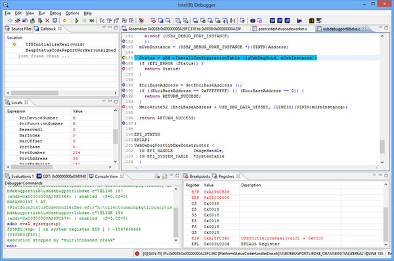This screenshot has width=394, height=261.
Task: Click the Callstack horizontal scrollbar thumb
Action: tap(34, 93)
